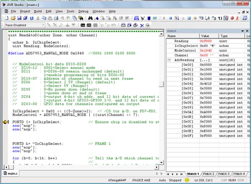The image size is (251, 184).
Task: Click the PORTD |= IcChipSelect code line
Action: (37, 122)
